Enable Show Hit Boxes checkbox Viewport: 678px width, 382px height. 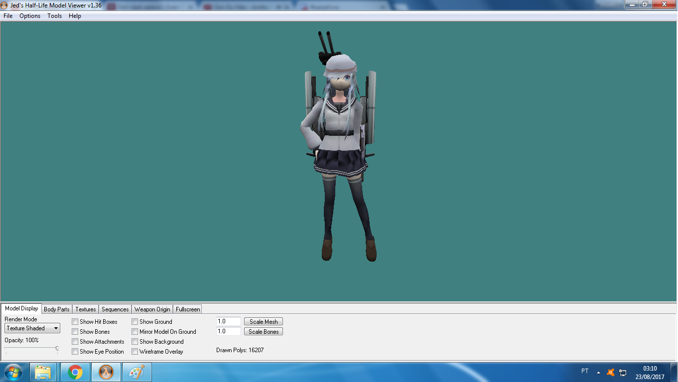click(75, 322)
